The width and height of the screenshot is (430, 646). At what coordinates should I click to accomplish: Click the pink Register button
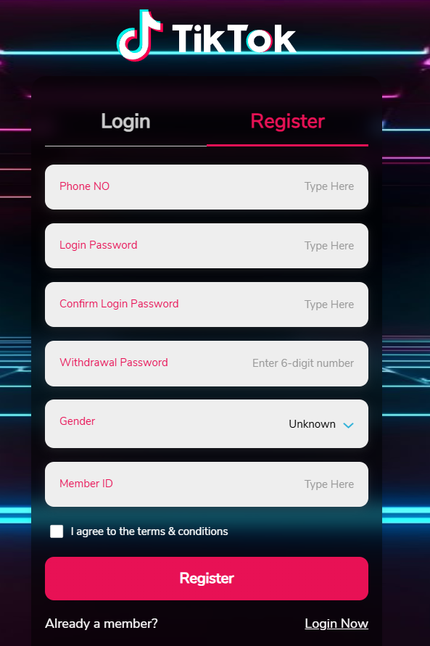[207, 579]
